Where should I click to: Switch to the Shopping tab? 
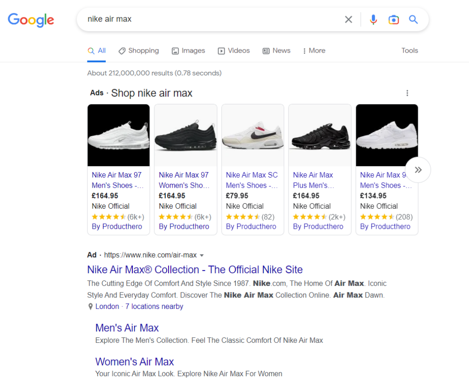[x=138, y=51]
